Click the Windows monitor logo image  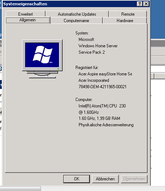(42, 59)
